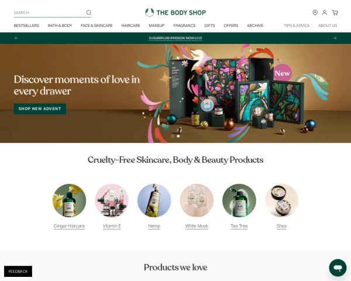Image resolution: width=351 pixels, height=281 pixels.
Task: Show next announcement with right arrow
Action: coord(335,38)
